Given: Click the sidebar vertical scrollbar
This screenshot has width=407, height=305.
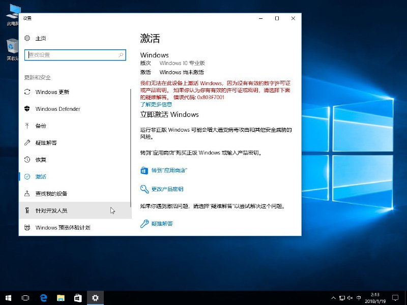Looking at the screenshot, I should tap(131, 148).
